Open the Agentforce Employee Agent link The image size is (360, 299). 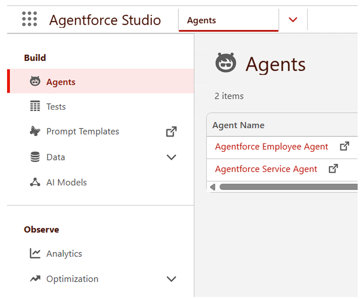tap(271, 147)
